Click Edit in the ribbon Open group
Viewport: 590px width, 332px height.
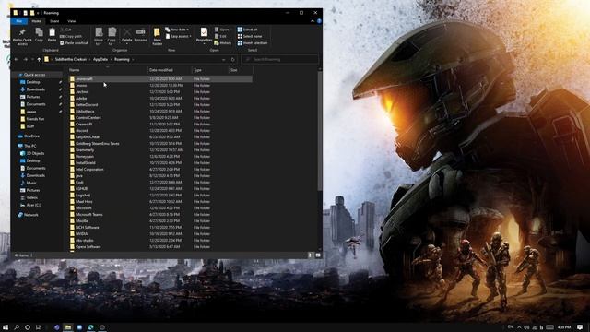click(x=220, y=36)
